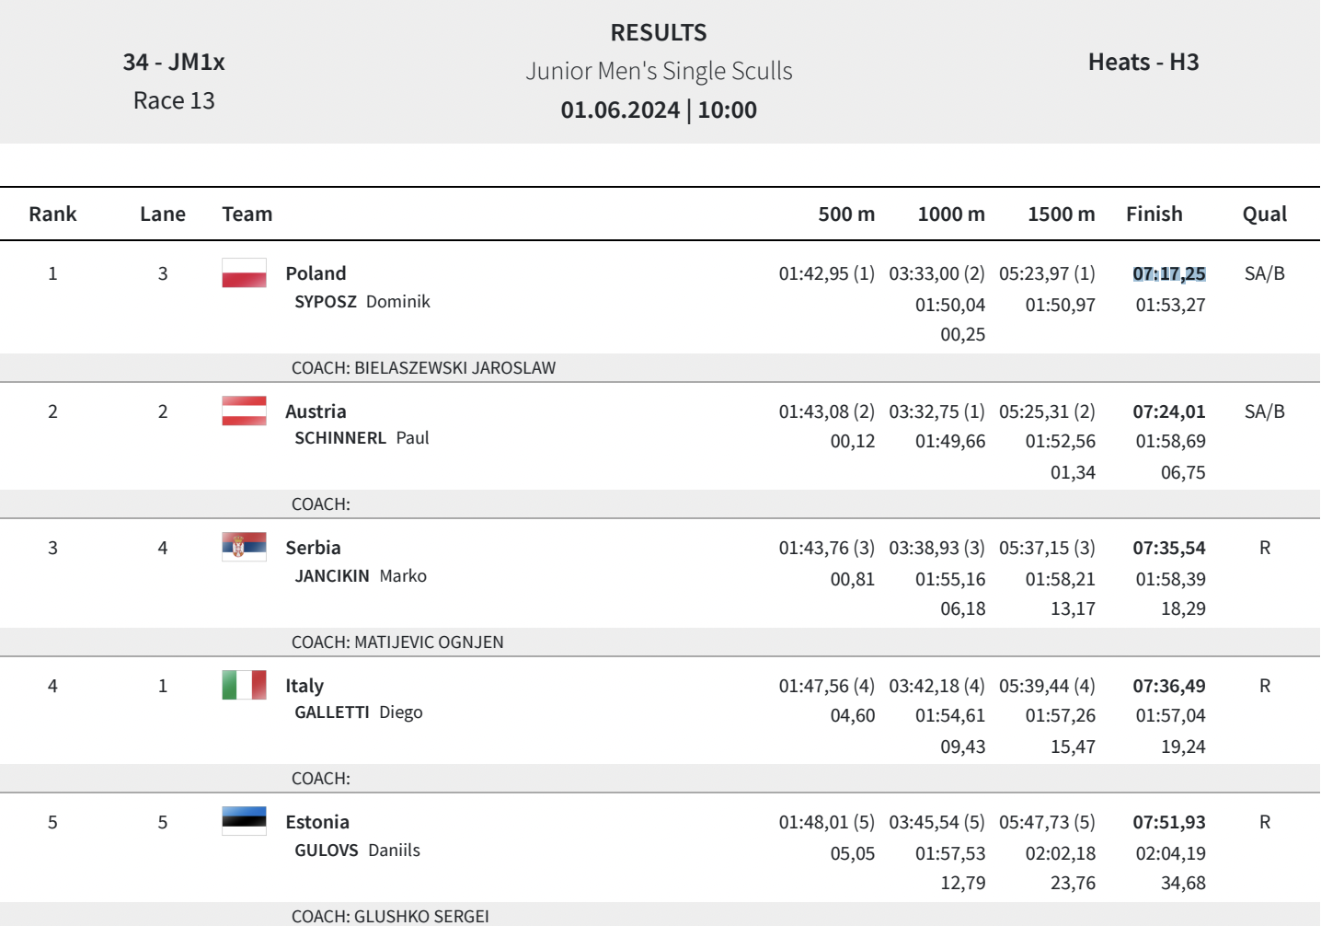Click the Team column header
This screenshot has width=1321, height=926.
pos(247,214)
